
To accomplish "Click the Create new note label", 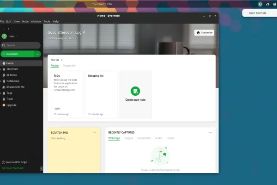I will [135, 100].
